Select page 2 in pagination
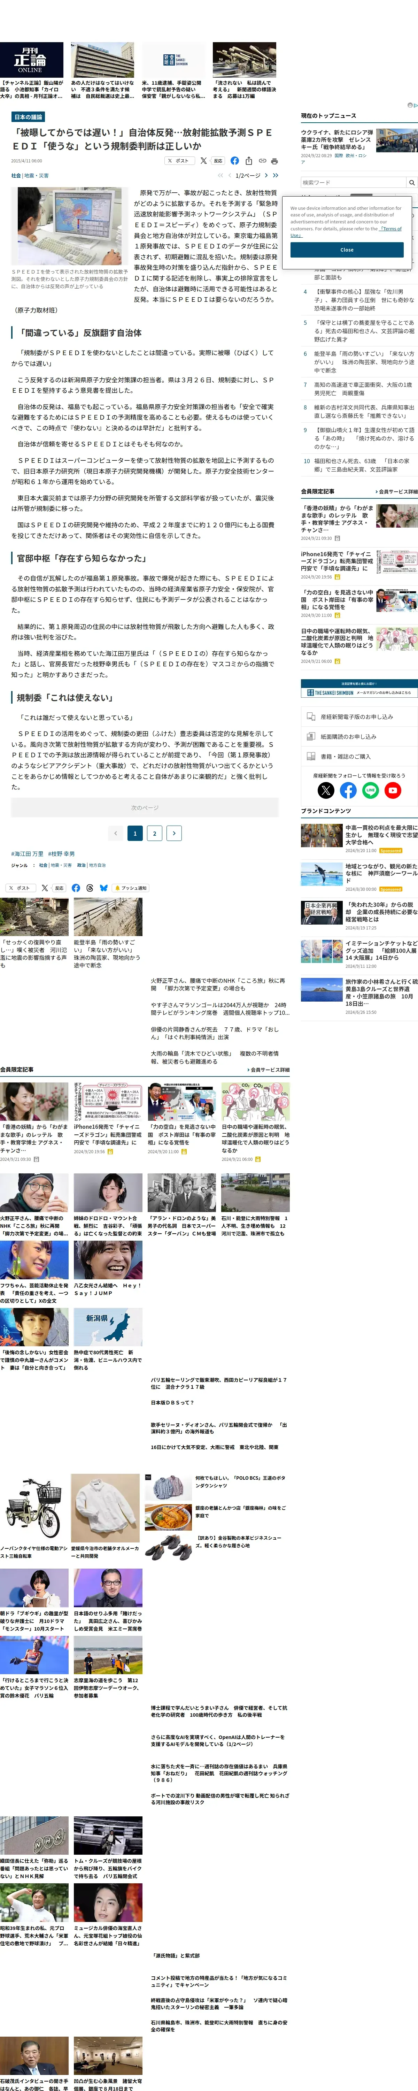 coord(154,833)
